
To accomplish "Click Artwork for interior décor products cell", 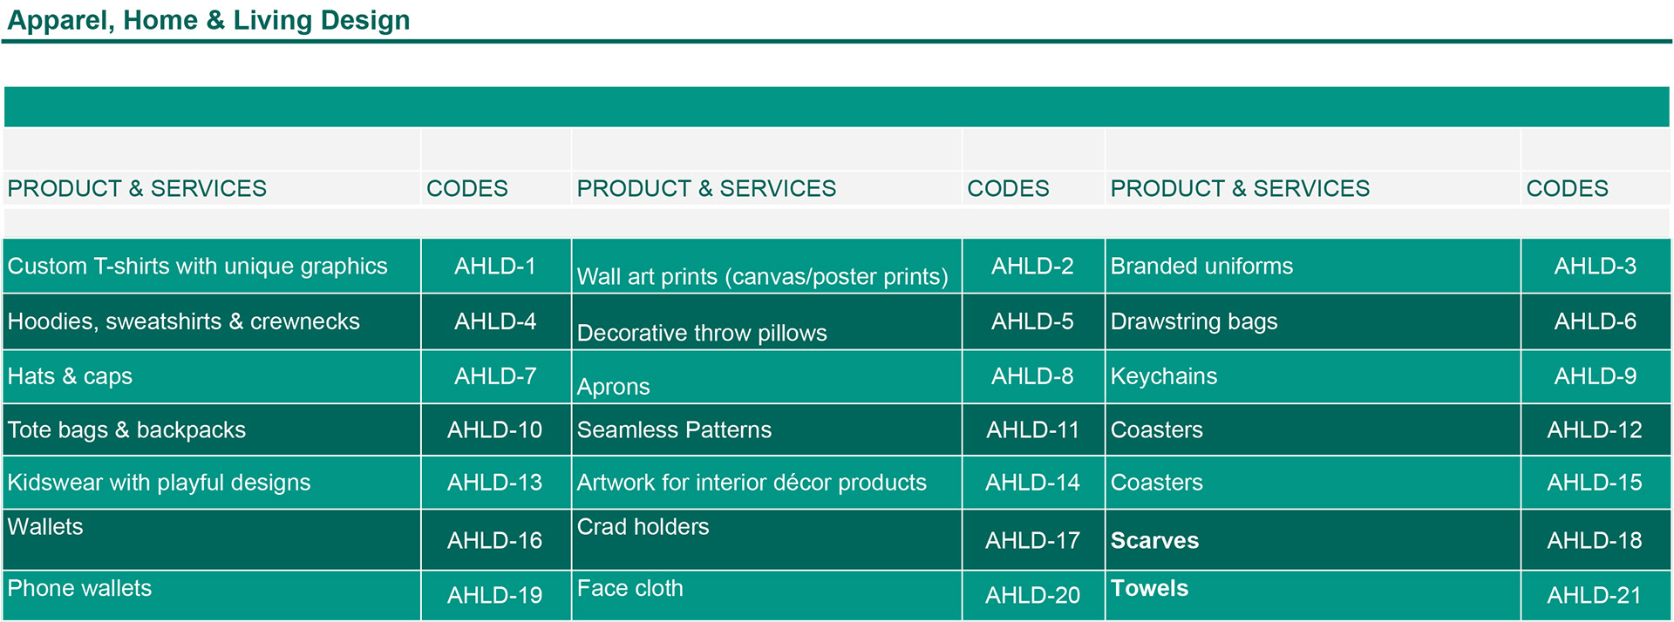I will (752, 483).
